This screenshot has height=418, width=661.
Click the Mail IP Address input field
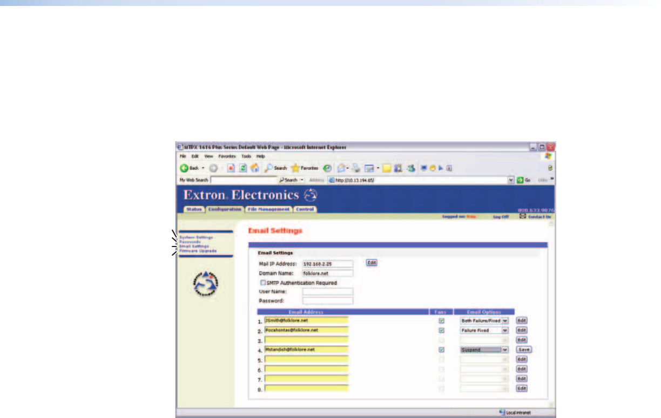[x=327, y=264]
